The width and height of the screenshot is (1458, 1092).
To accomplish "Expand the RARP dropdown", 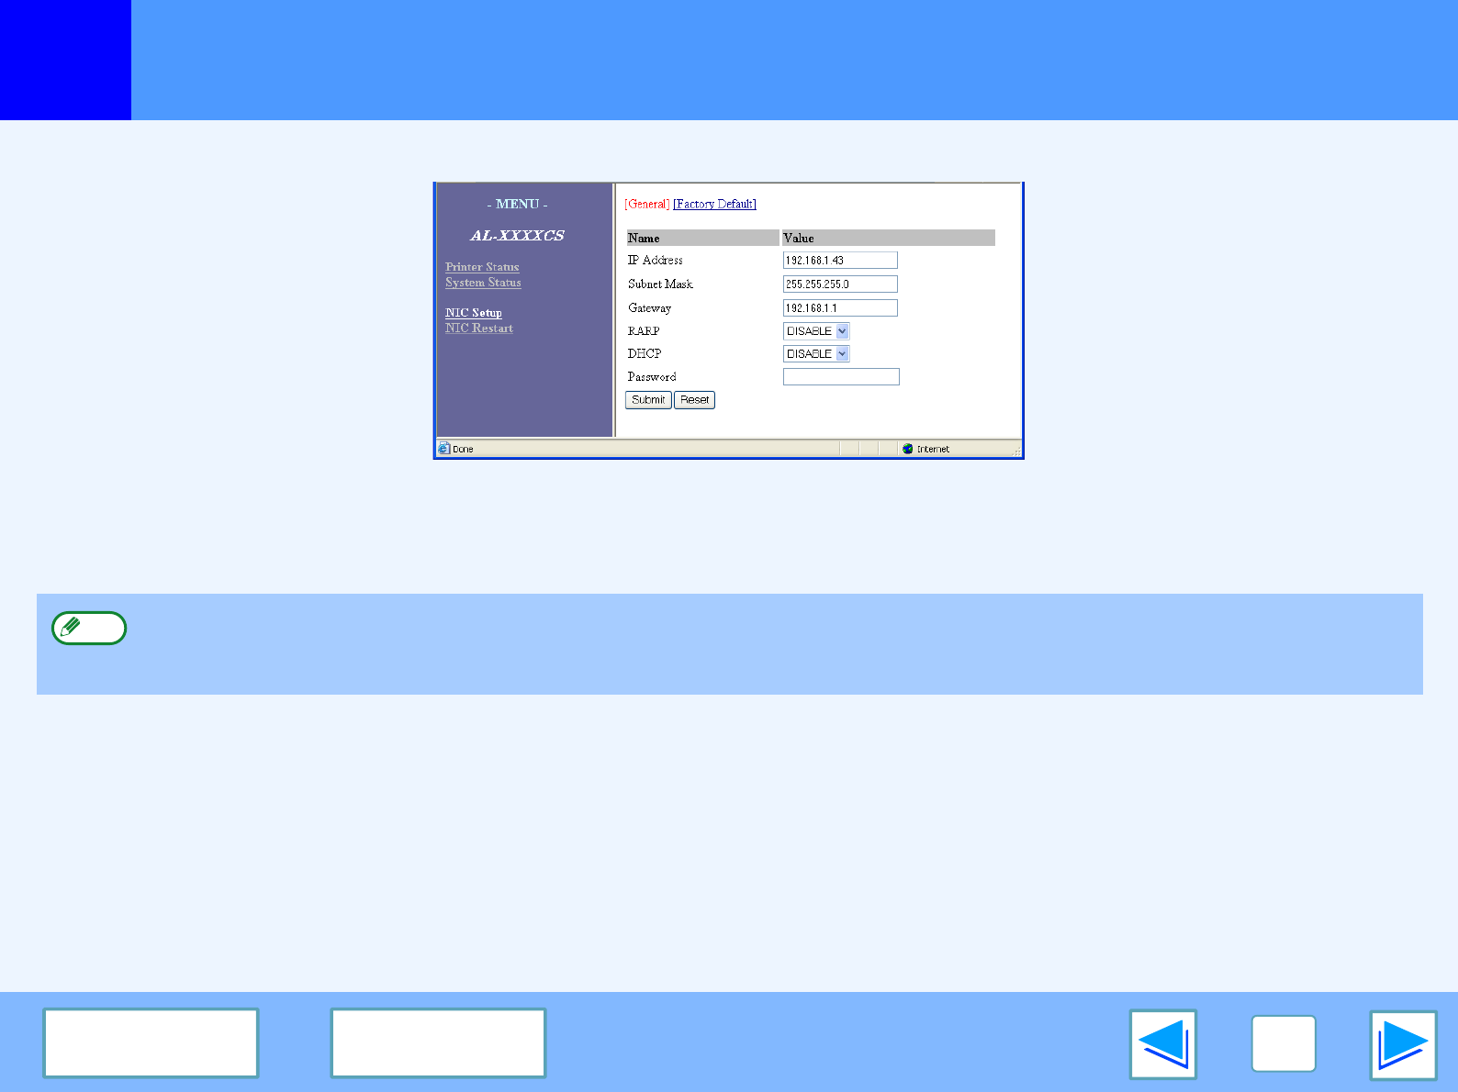I will click(842, 331).
